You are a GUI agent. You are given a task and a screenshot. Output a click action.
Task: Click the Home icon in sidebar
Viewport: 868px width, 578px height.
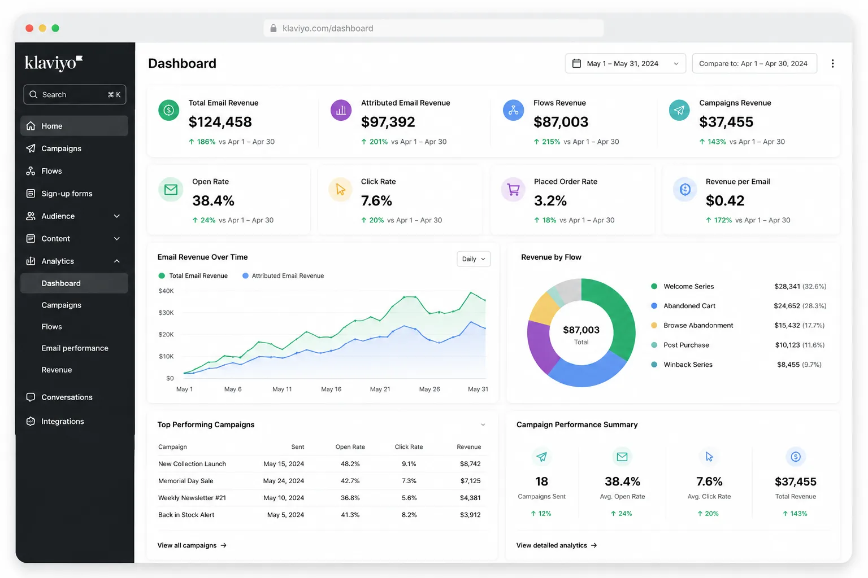tap(31, 126)
